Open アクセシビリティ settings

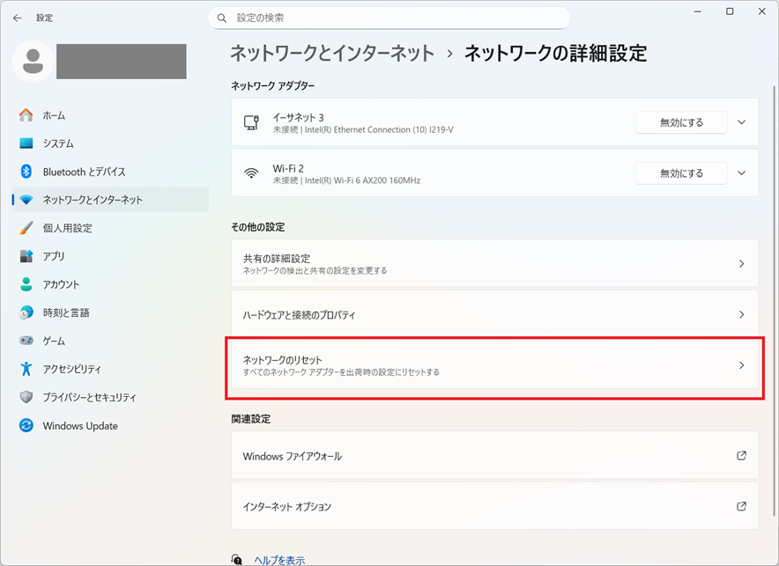71,369
